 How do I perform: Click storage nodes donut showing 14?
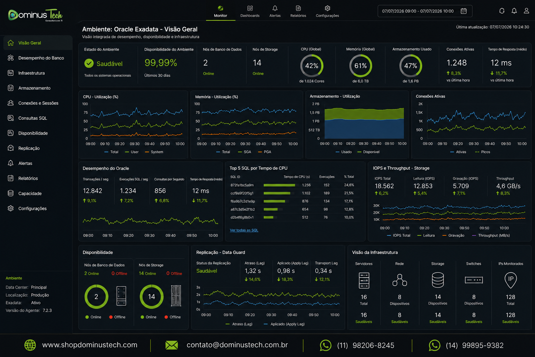click(152, 297)
